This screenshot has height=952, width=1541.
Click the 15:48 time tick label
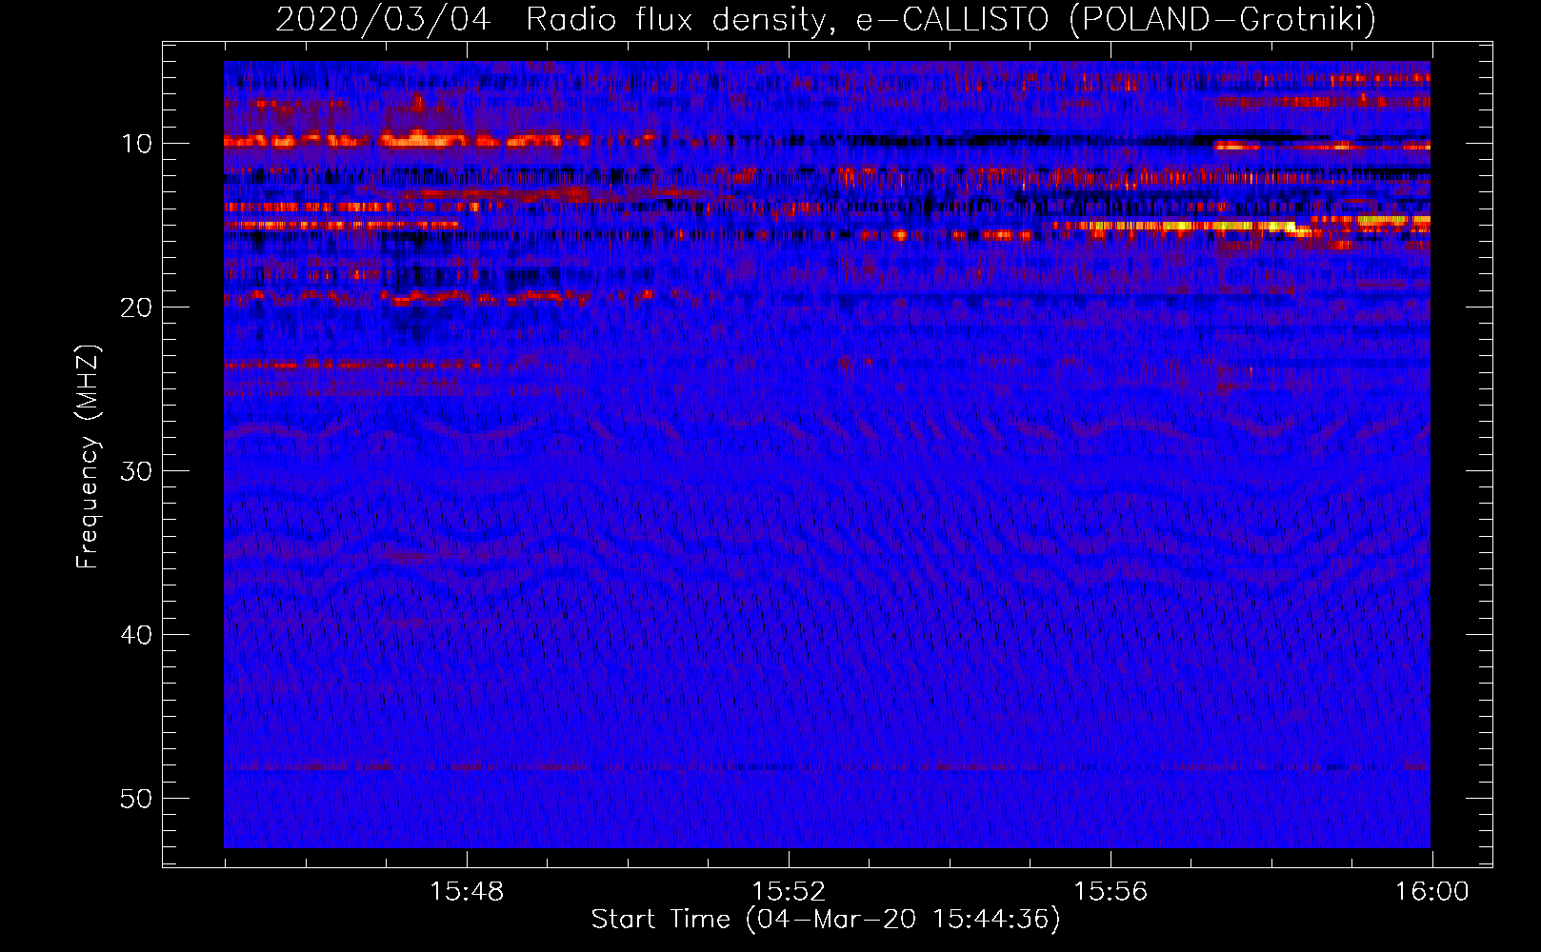pyautogui.click(x=467, y=892)
